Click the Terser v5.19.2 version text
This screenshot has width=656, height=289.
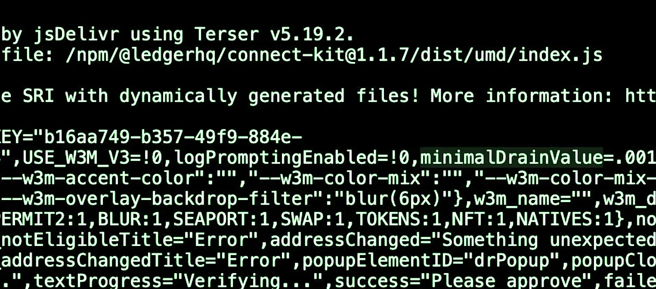click(275, 34)
